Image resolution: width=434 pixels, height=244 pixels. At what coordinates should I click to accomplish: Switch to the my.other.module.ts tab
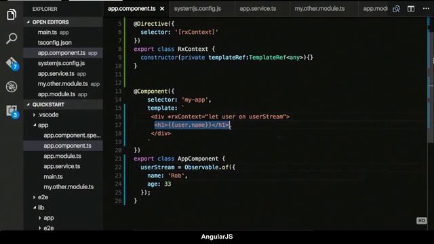(x=319, y=9)
